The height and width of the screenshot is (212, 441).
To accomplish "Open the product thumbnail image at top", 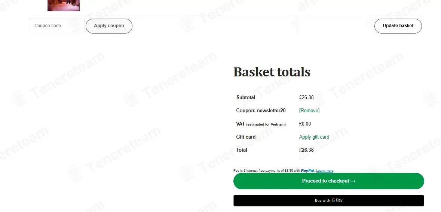I will coord(64,5).
